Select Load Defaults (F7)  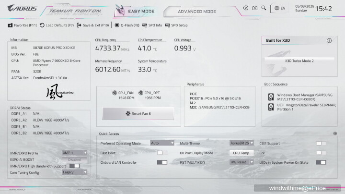[57, 25]
